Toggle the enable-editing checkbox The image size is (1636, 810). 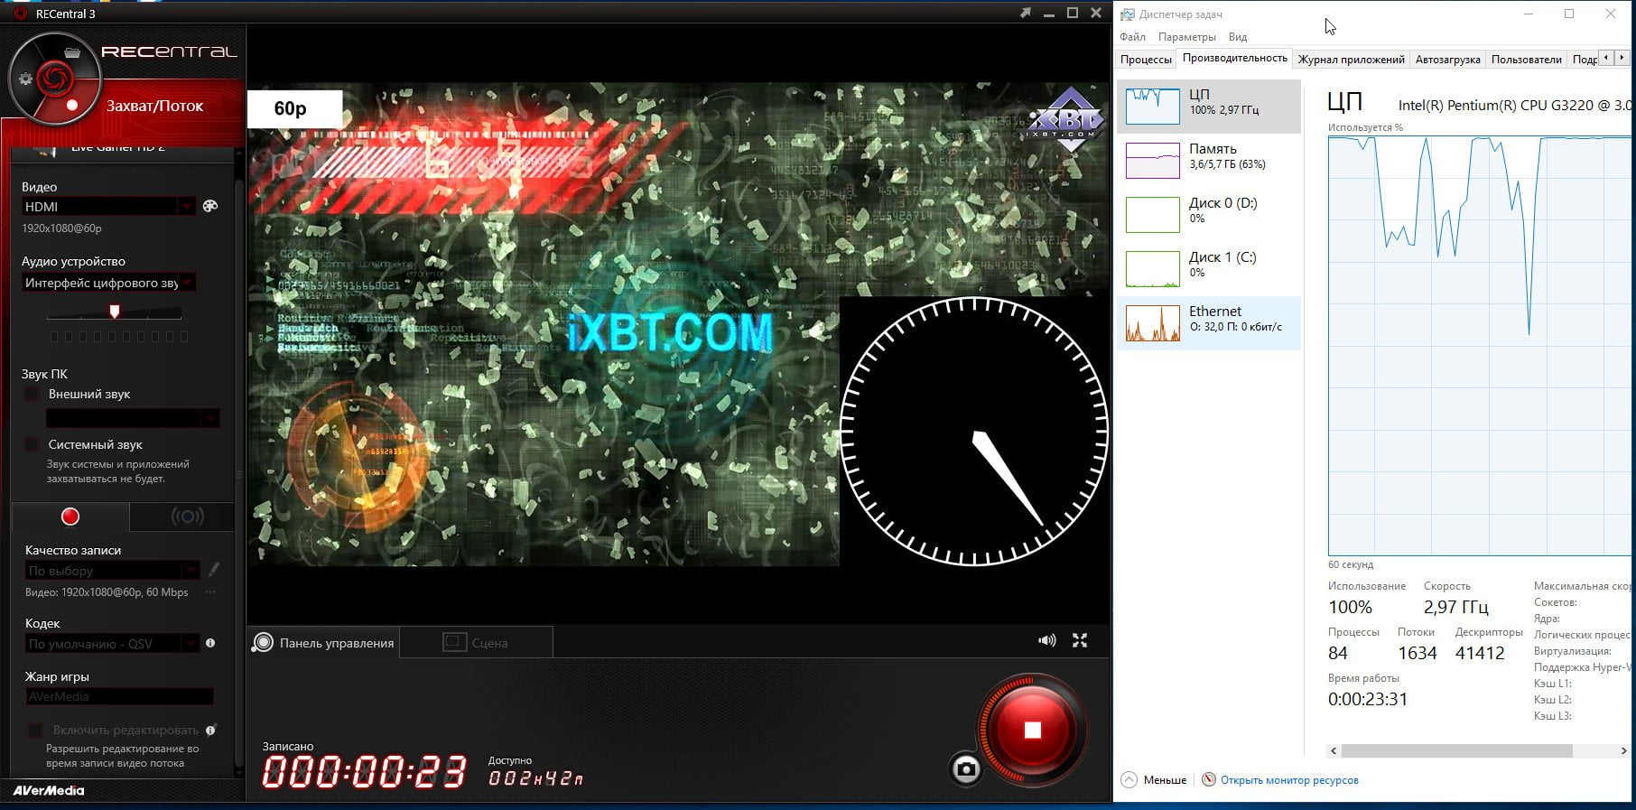click(35, 730)
